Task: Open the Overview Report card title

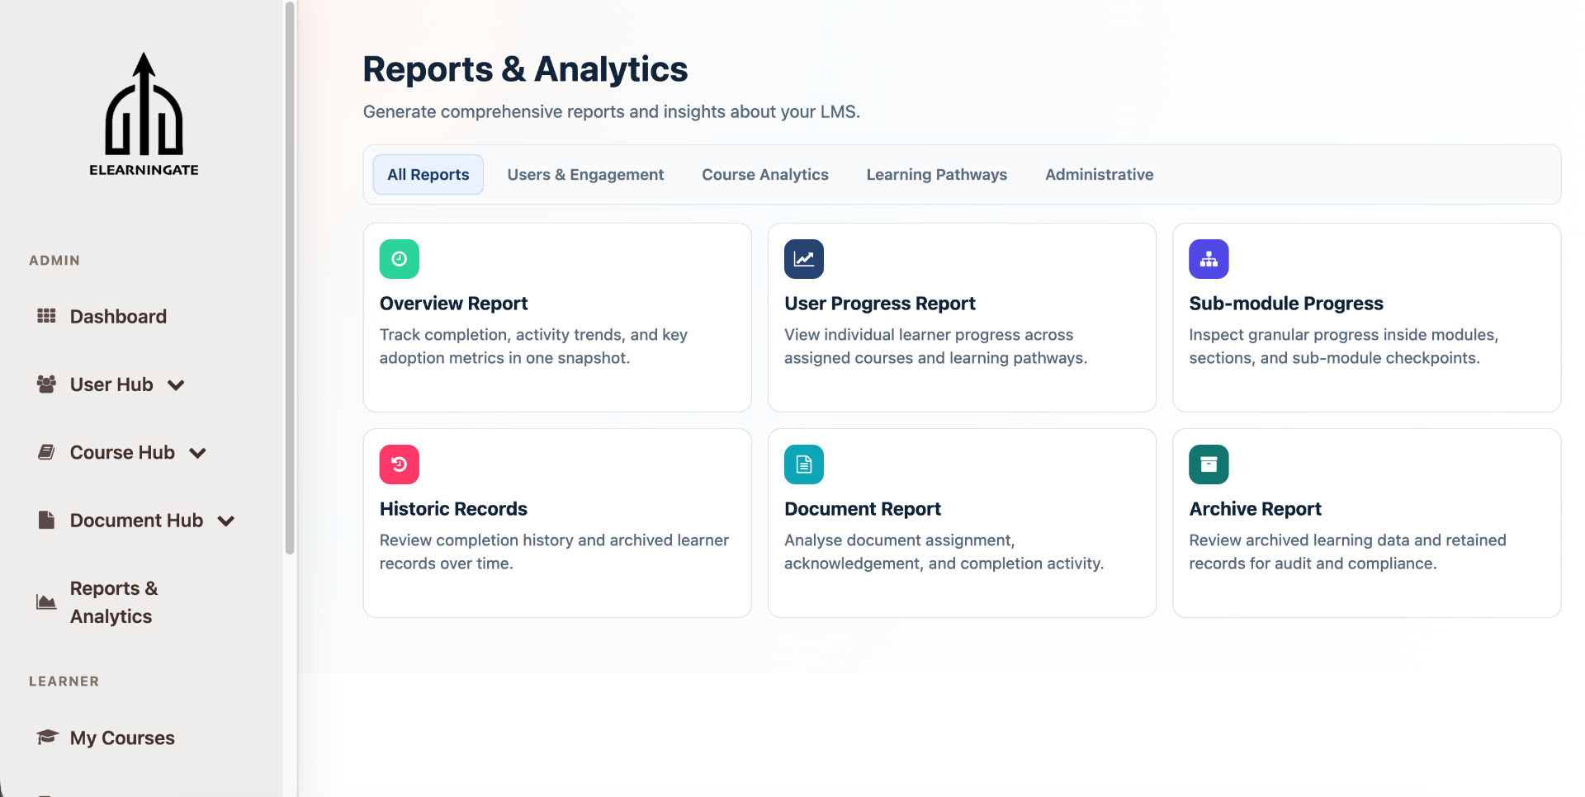Action: point(453,304)
